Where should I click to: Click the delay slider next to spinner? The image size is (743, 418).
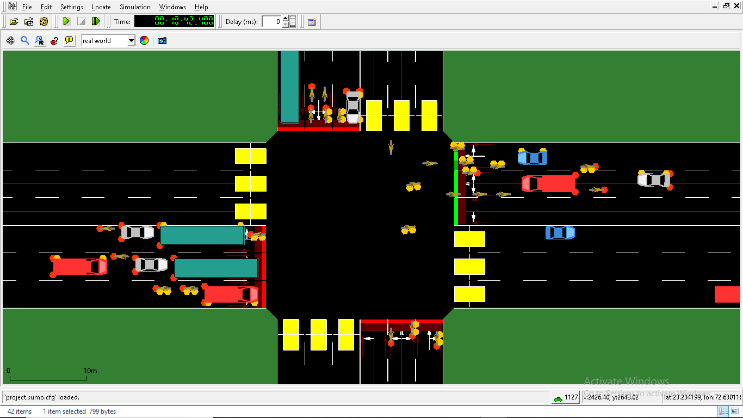coord(293,22)
